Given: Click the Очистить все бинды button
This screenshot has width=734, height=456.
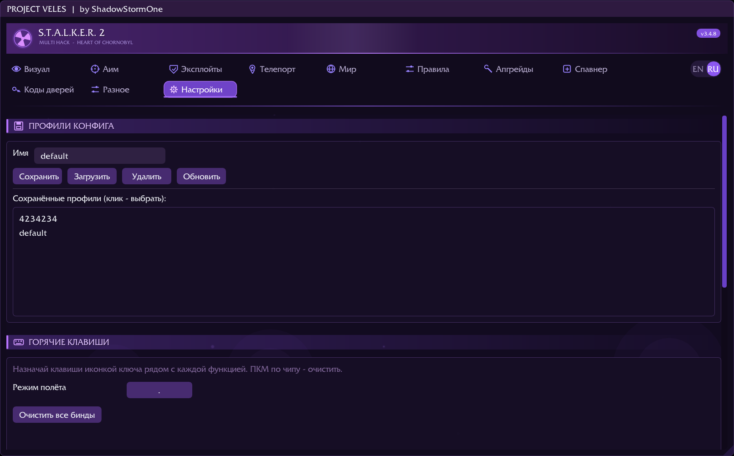Looking at the screenshot, I should pyautogui.click(x=57, y=415).
